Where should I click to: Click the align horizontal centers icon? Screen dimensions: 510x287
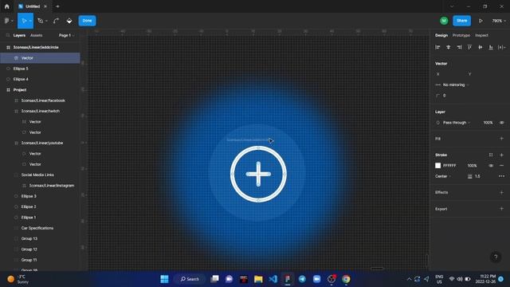coord(448,47)
